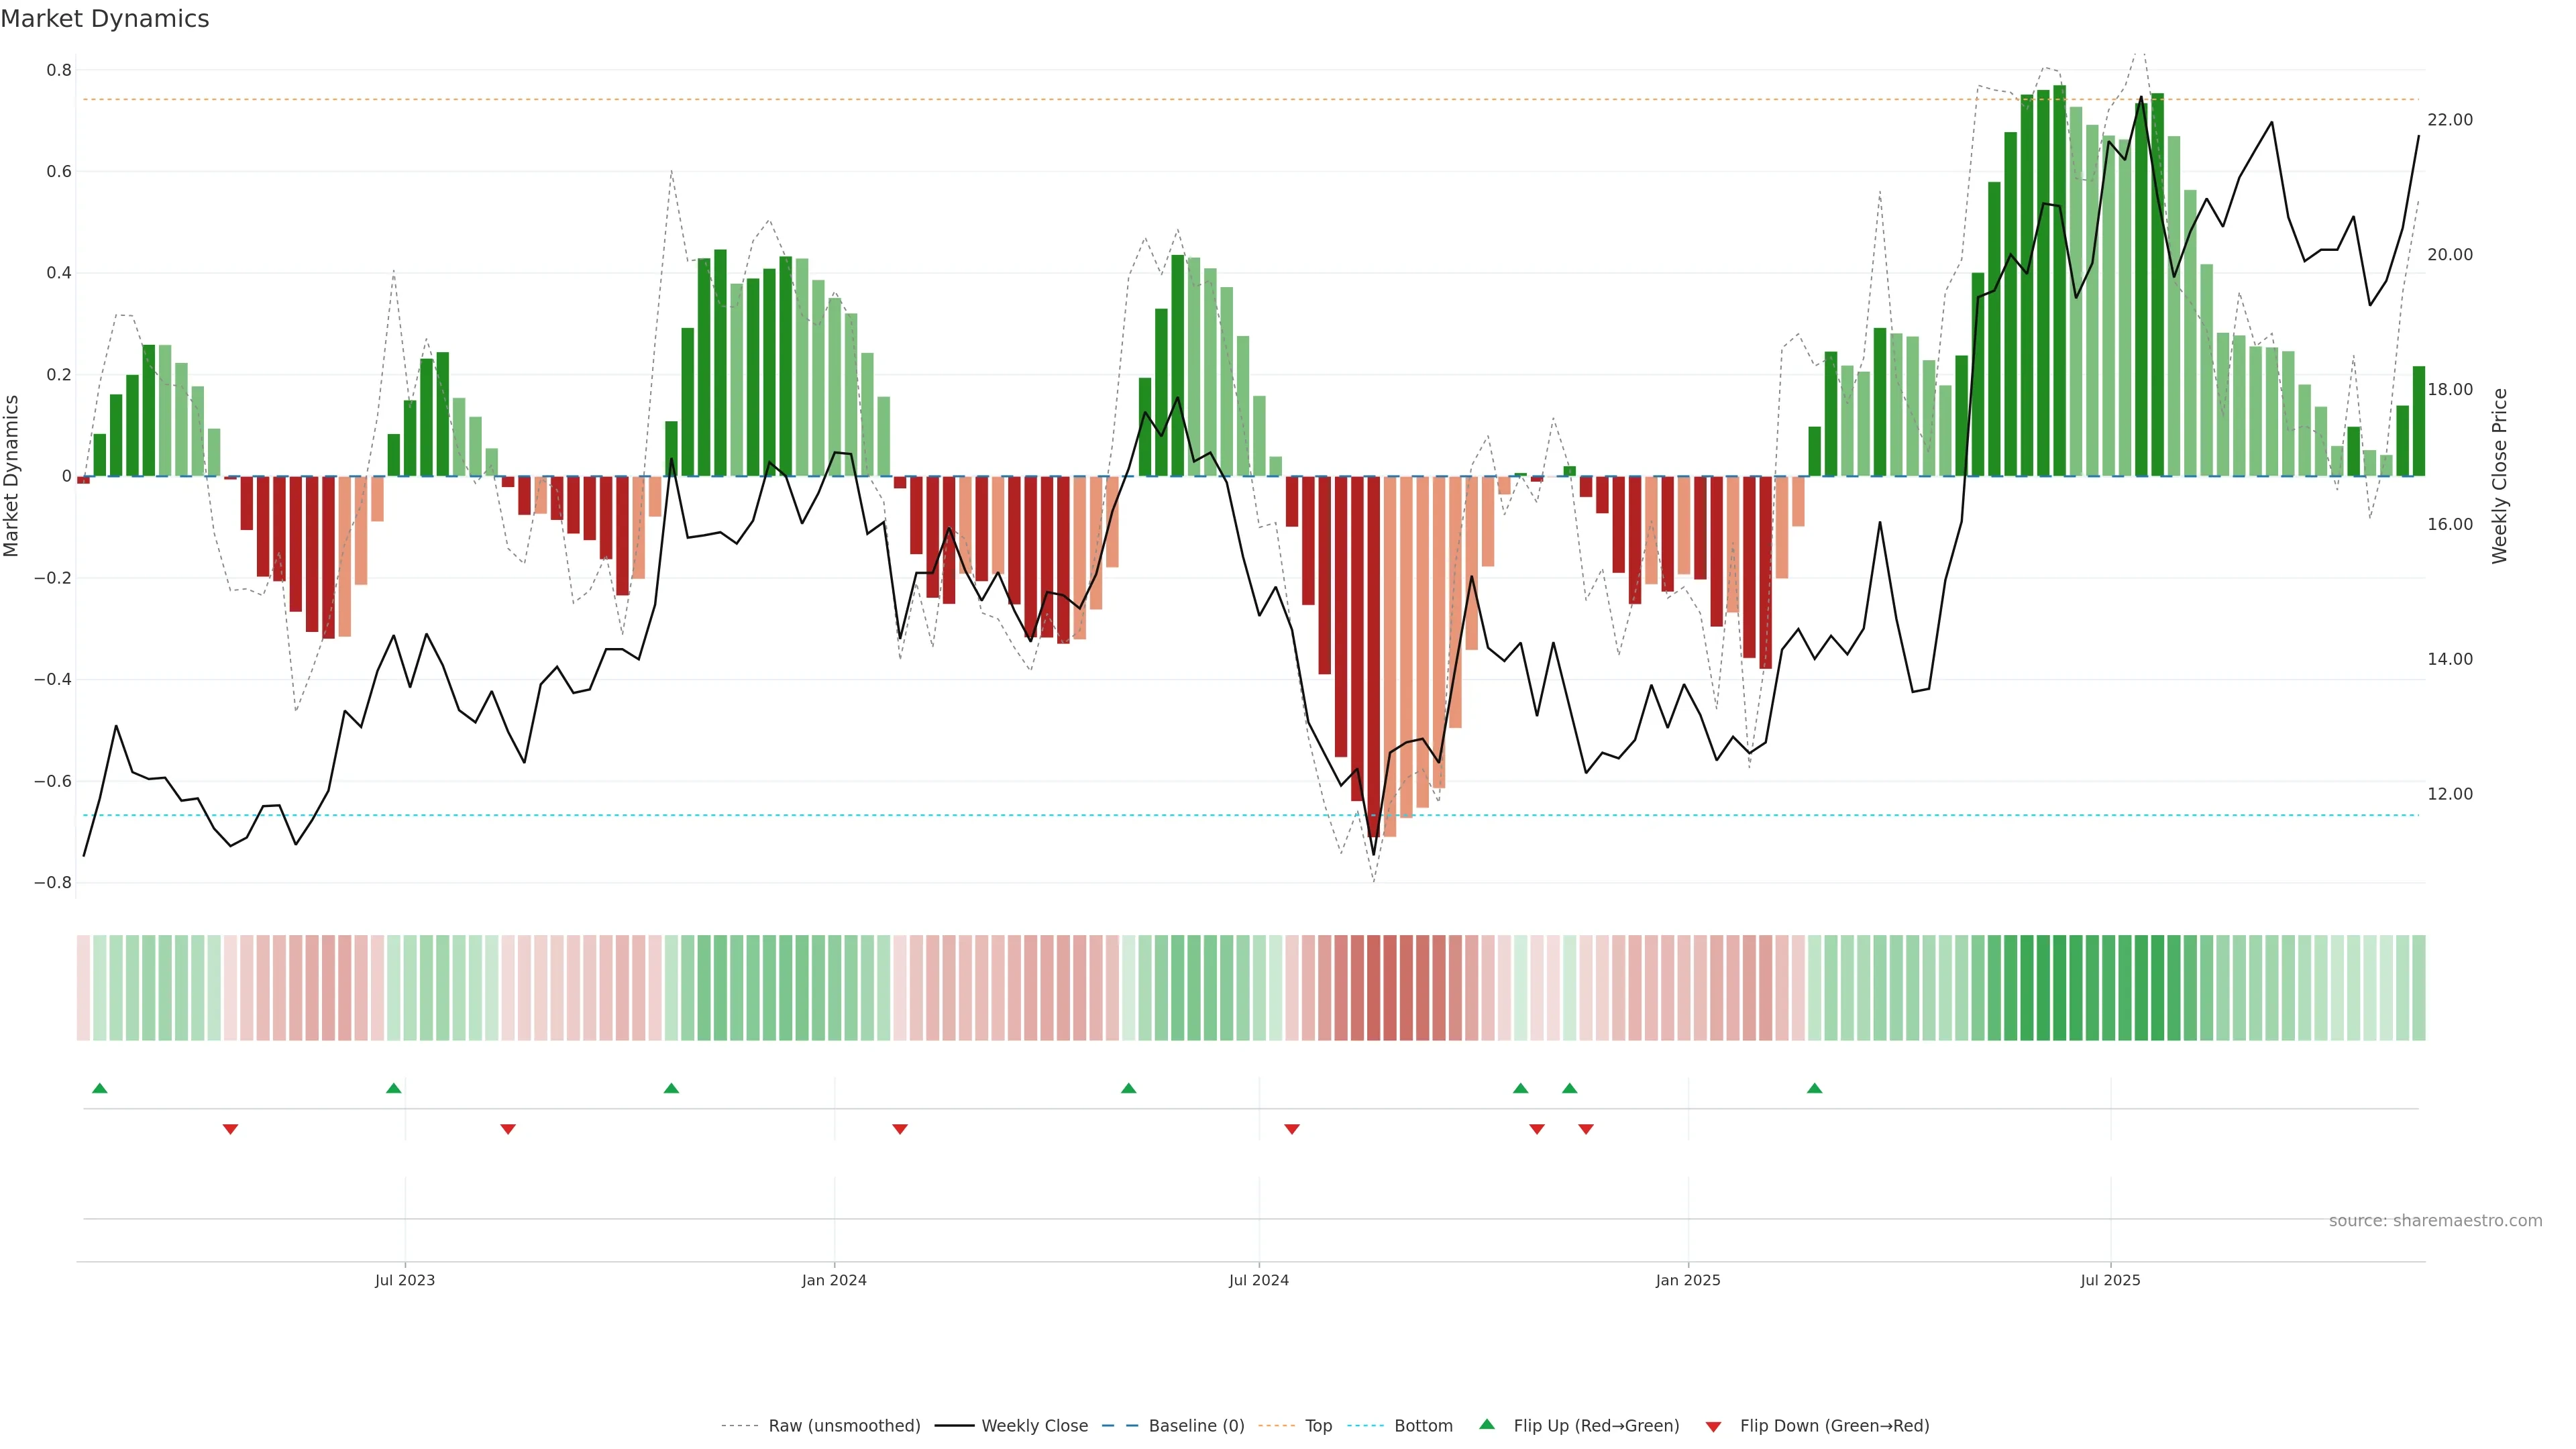Viewport: 2576px width, 1449px height.
Task: Click the flip-up triangle near Jul 2023
Action: [393, 1088]
